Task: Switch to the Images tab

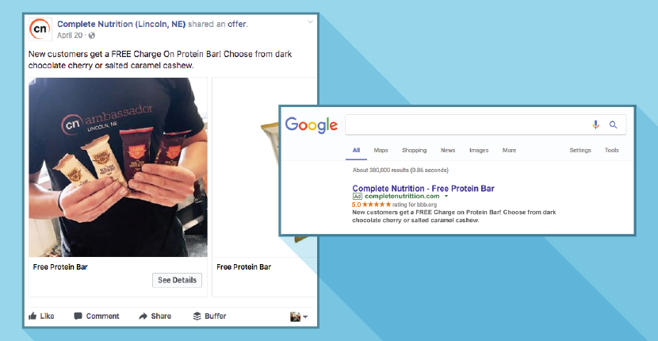Action: pyautogui.click(x=478, y=151)
